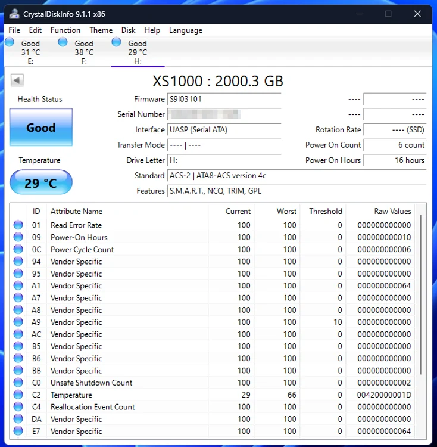Select the drive H: Good 29 °C tab

pos(138,52)
